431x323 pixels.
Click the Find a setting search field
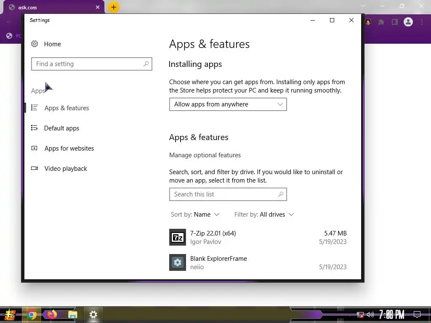click(91, 64)
